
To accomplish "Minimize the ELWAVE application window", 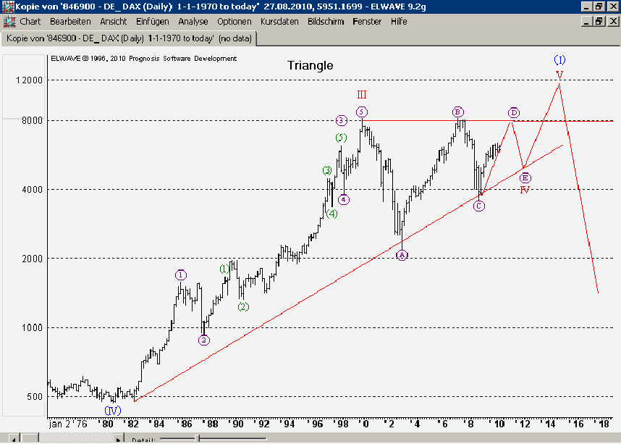I will (586, 7).
